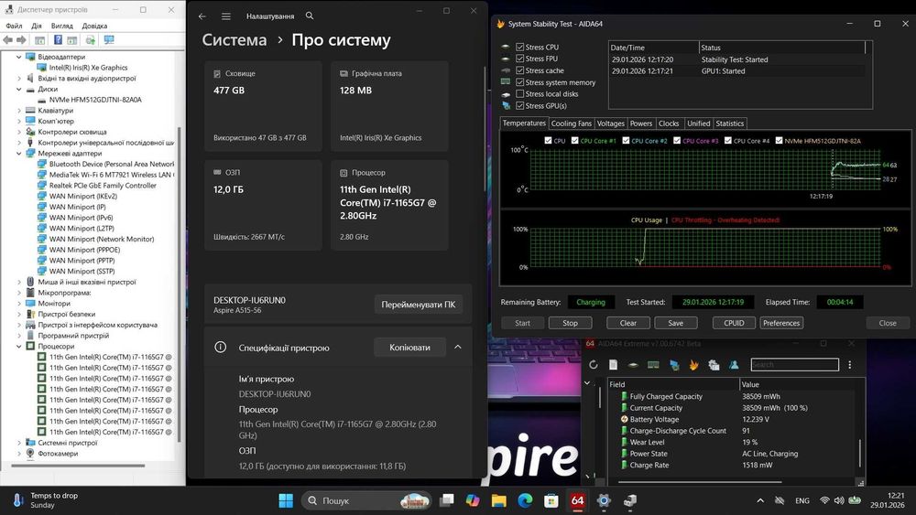Collapse the Процесори tree node
916x515 pixels.
tap(18, 347)
